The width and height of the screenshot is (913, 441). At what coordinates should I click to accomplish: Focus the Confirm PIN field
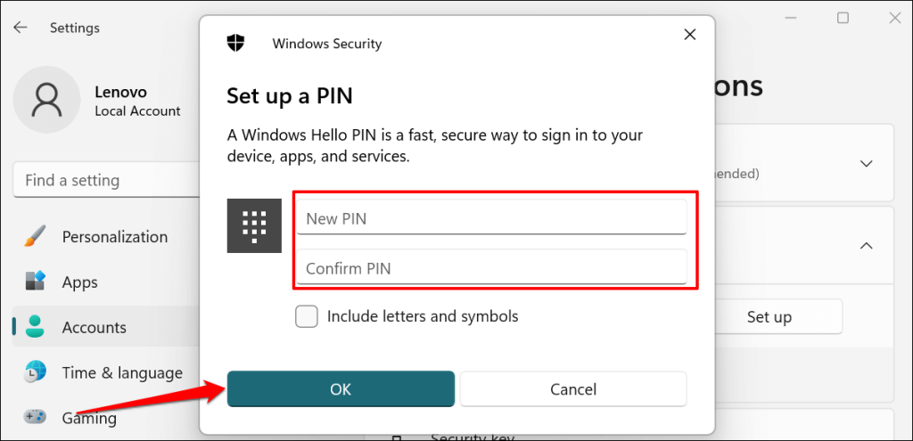[x=491, y=268]
